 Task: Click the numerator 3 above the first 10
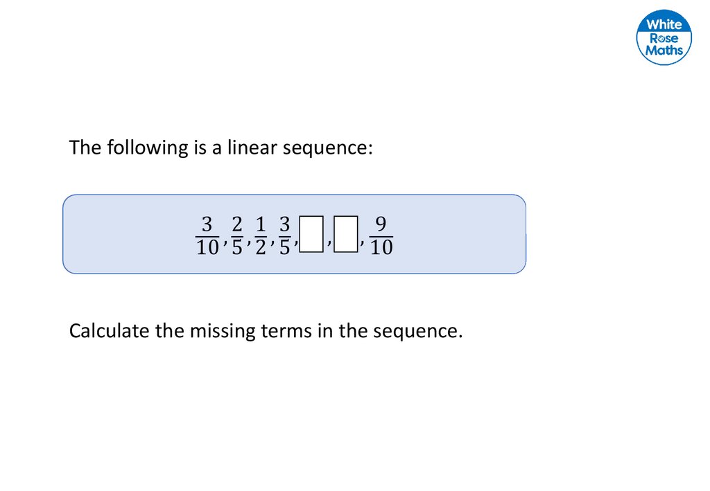(207, 224)
